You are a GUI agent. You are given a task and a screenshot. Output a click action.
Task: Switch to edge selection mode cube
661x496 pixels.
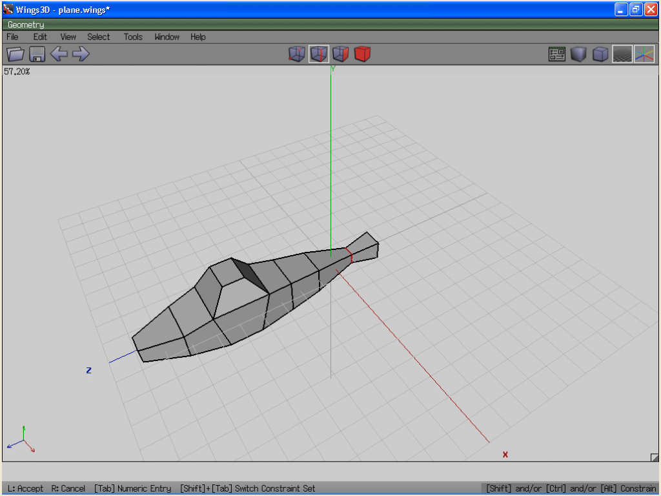tap(318, 54)
